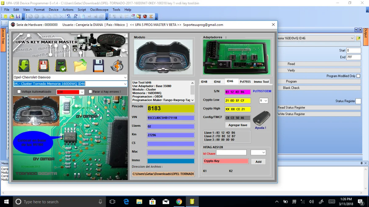The width and height of the screenshot is (369, 207).
Task: Click the BUF checkmark buffer icon
Action: point(61,65)
